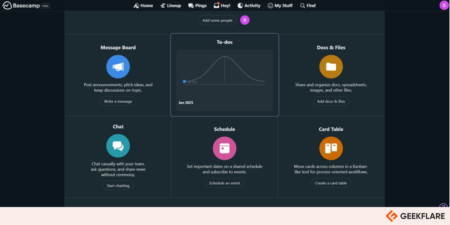Open the My Stuff menu
The height and width of the screenshot is (225, 450).
(280, 6)
